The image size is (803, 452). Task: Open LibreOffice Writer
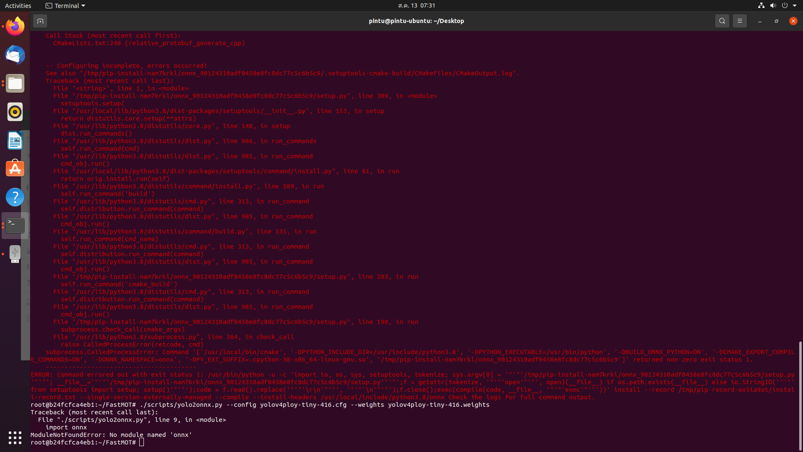15,140
